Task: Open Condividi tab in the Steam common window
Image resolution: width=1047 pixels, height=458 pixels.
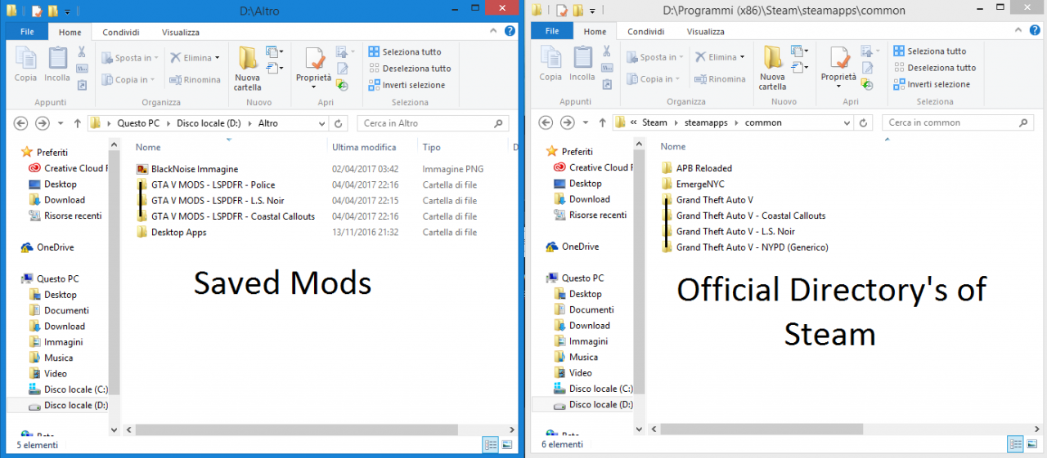Action: pyautogui.click(x=645, y=32)
